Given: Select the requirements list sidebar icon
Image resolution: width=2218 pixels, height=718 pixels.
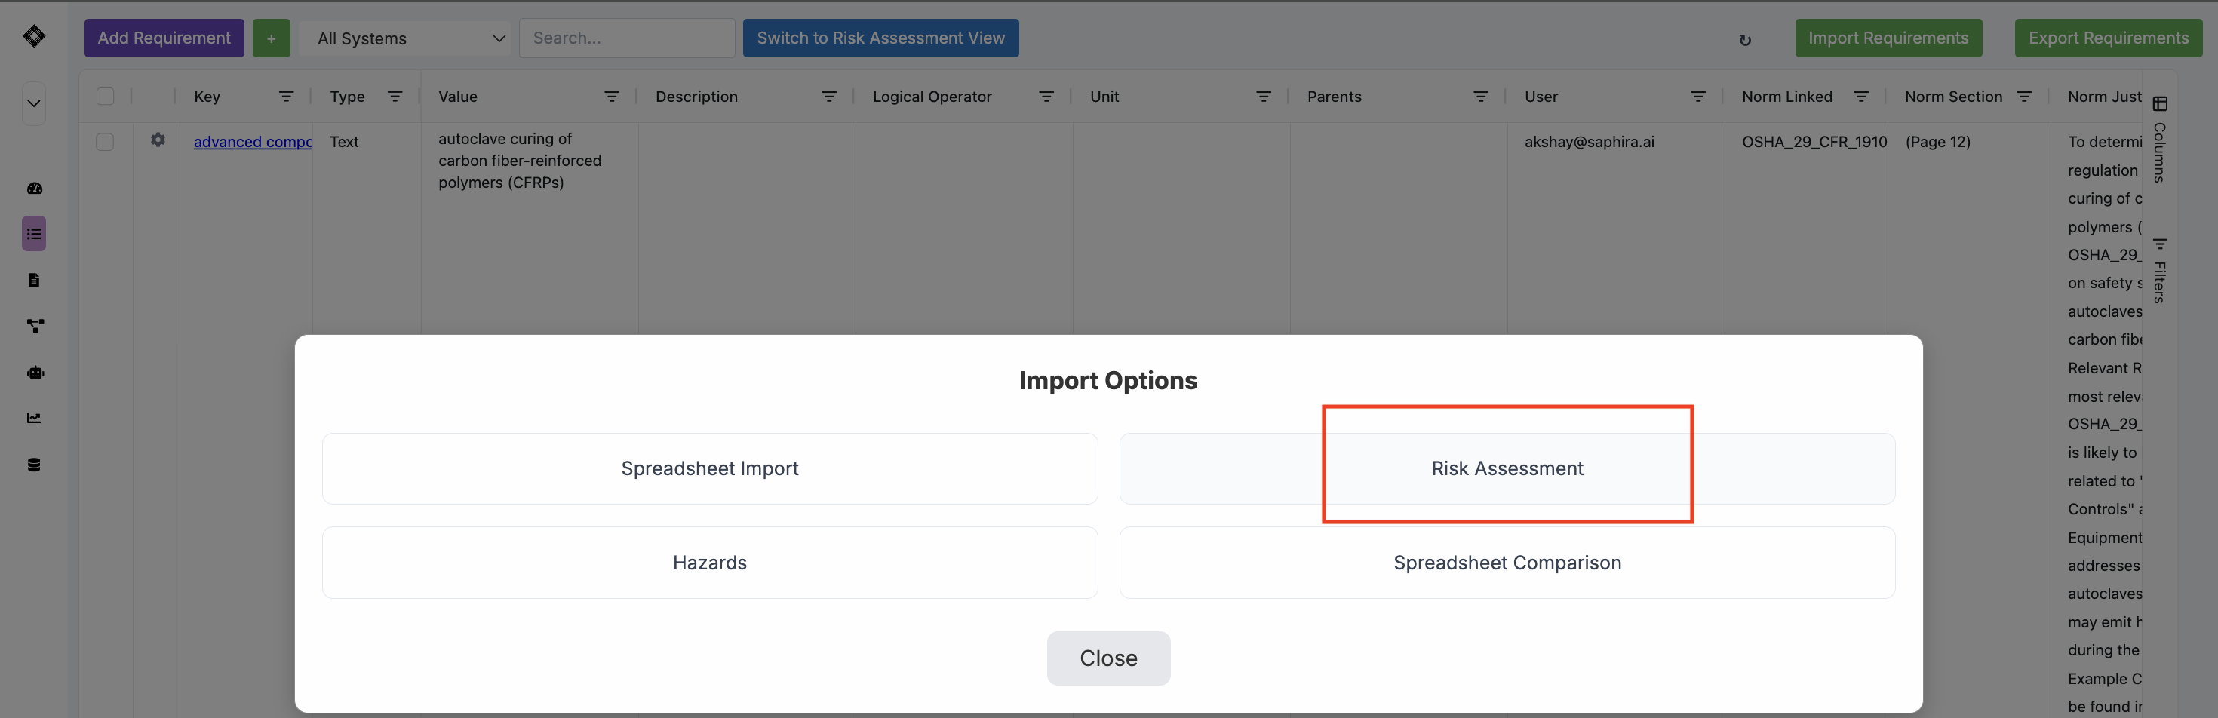Looking at the screenshot, I should (x=34, y=233).
